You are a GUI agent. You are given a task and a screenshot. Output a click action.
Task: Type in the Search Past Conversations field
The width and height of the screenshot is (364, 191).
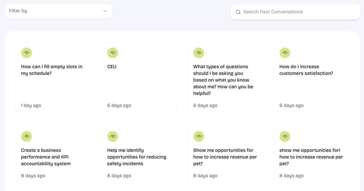pyautogui.click(x=298, y=12)
